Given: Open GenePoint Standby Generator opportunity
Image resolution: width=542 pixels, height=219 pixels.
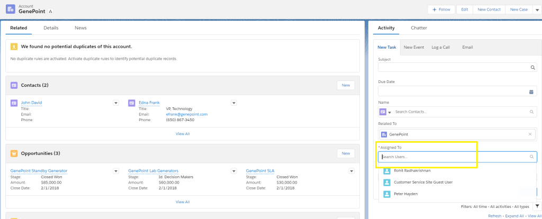Looking at the screenshot, I should pyautogui.click(x=39, y=171).
